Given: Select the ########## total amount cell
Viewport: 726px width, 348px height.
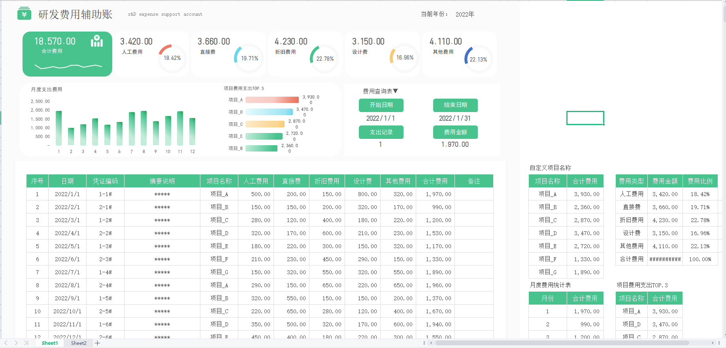Looking at the screenshot, I should click(665, 259).
